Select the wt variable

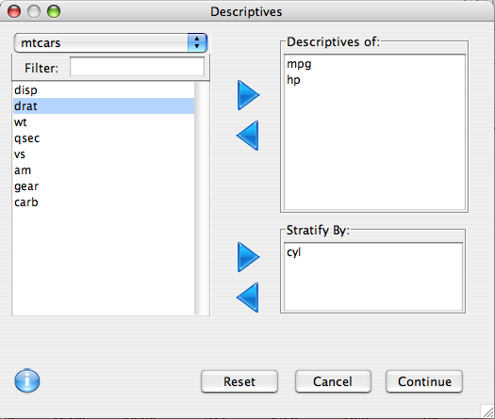pos(104,122)
